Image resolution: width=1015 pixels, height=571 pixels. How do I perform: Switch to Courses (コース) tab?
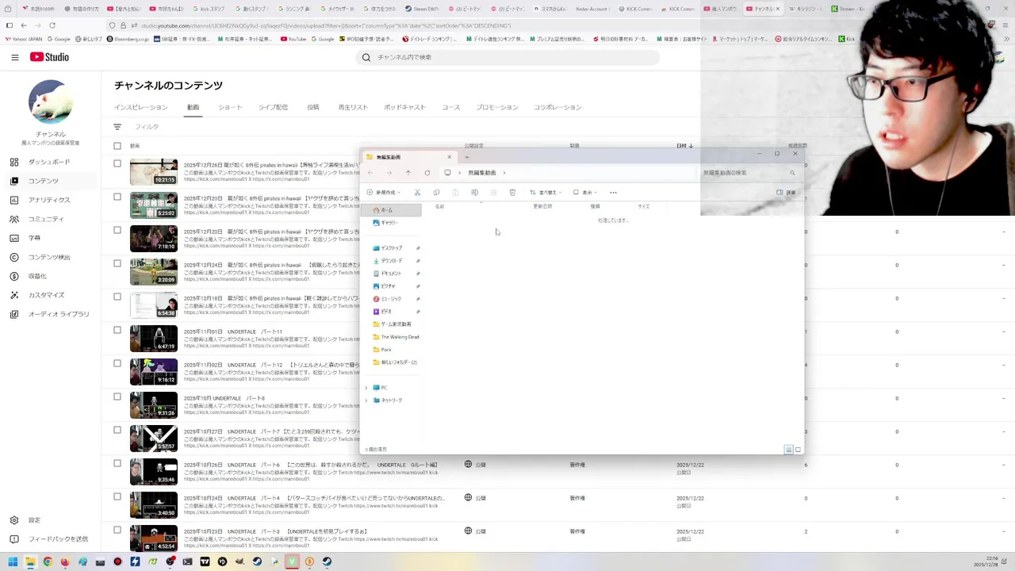[x=450, y=107]
